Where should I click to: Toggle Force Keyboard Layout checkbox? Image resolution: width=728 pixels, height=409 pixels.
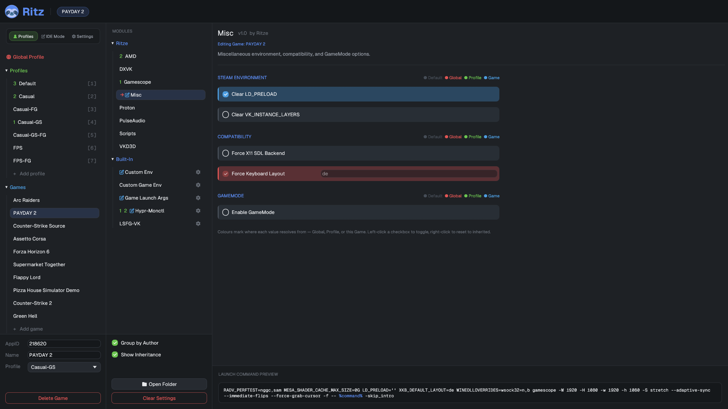click(x=226, y=174)
